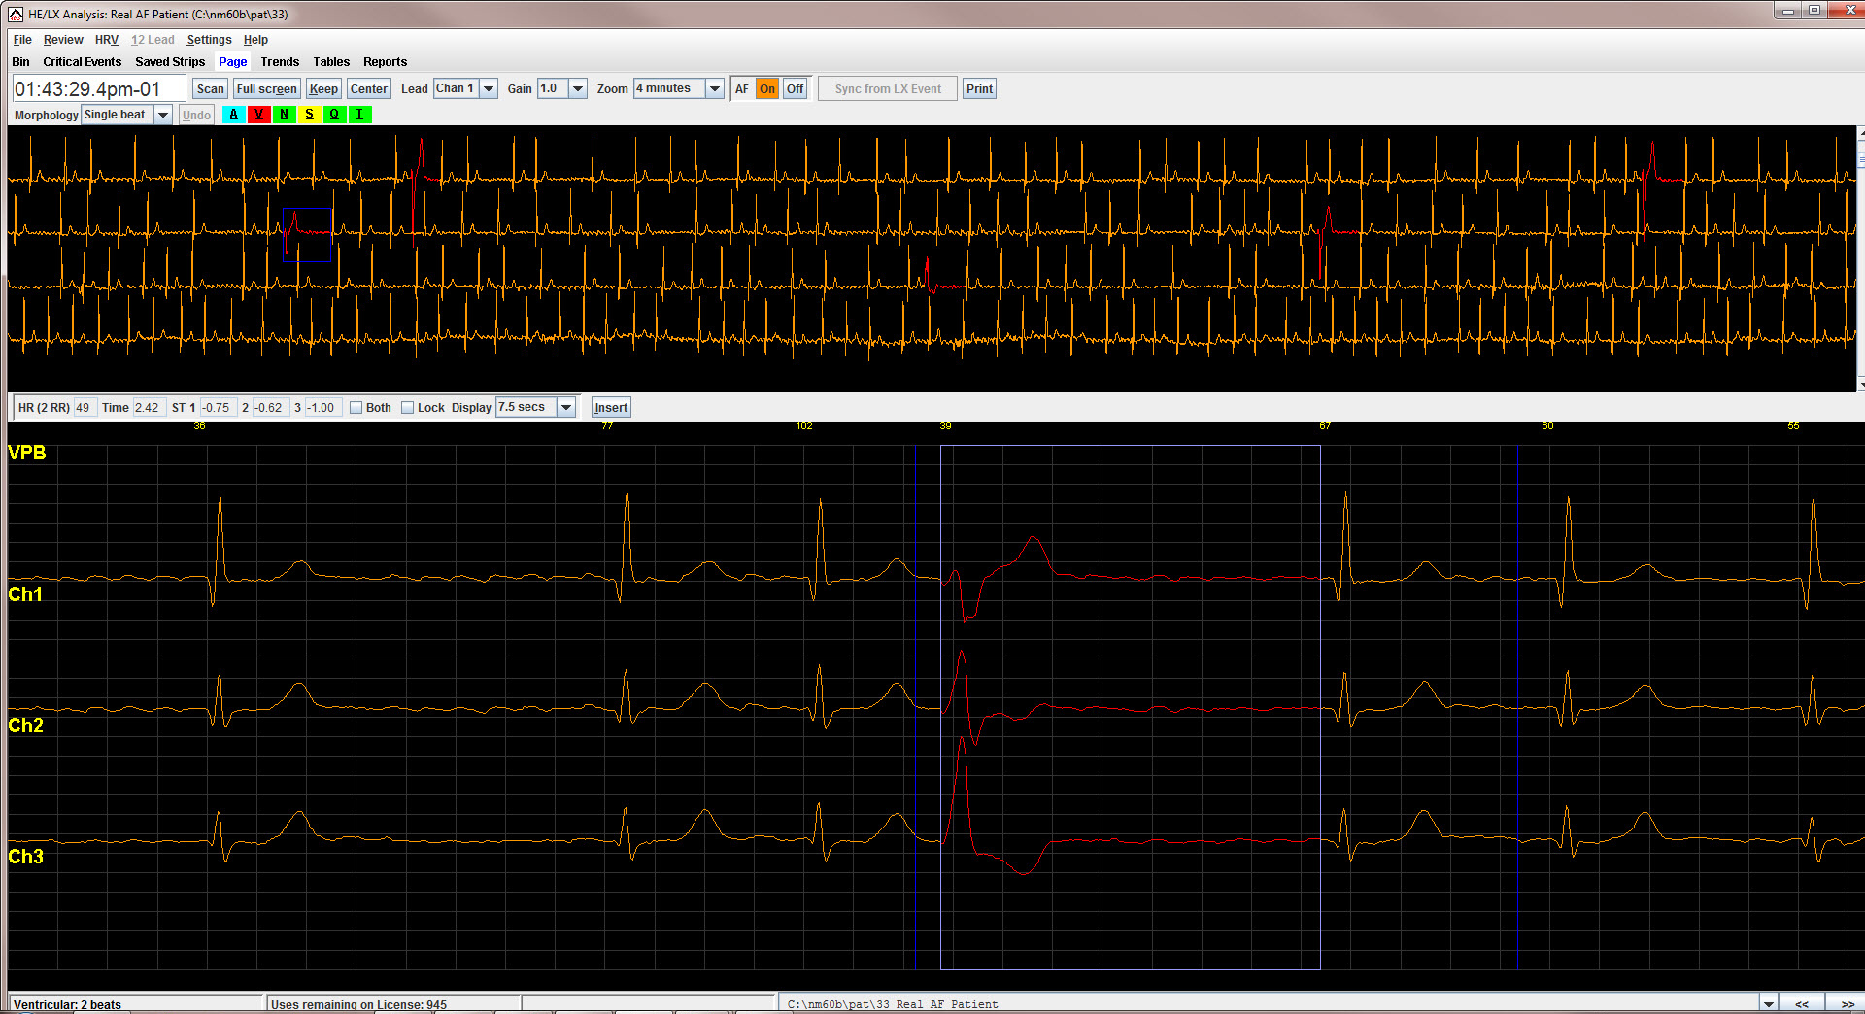The width and height of the screenshot is (1865, 1014).
Task: Select the green N normal beat icon
Action: tap(284, 115)
